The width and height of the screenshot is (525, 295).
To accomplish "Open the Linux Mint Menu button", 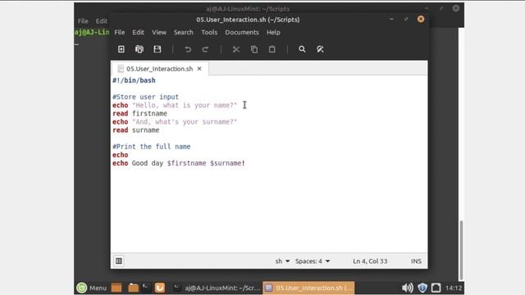I will pyautogui.click(x=91, y=288).
